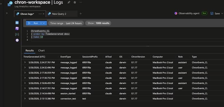Click the order by TimeGenerated desc line
The height and width of the screenshot is (107, 224).
(x=50, y=34)
